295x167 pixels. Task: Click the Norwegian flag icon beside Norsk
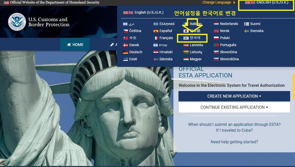point(216,31)
